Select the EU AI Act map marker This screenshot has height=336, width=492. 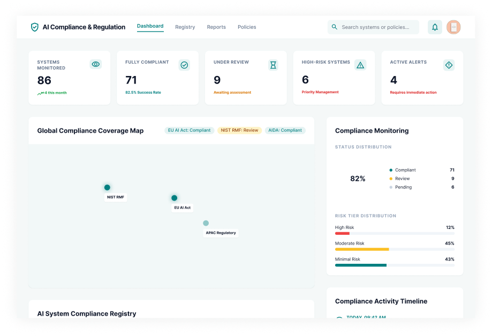174,198
